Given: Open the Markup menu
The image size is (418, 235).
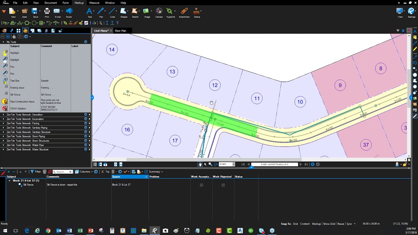Looking at the screenshot, I should click(79, 3).
